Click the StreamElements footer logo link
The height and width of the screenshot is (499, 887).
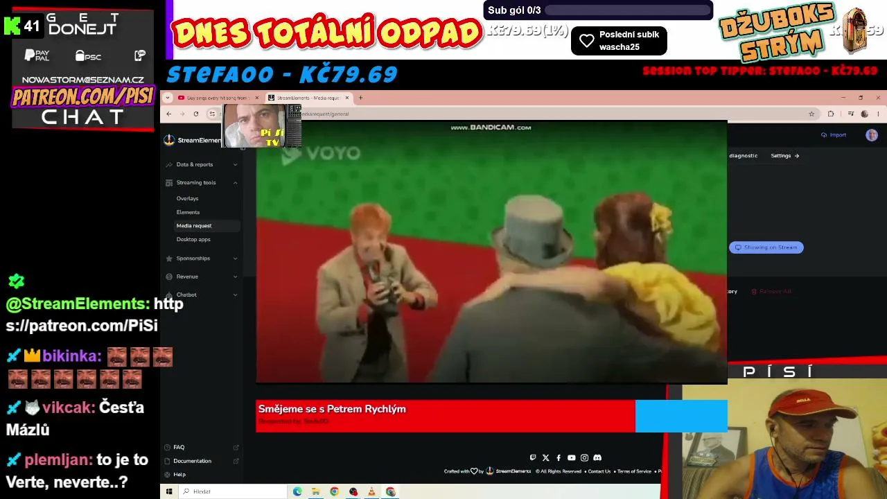pyautogui.click(x=509, y=471)
